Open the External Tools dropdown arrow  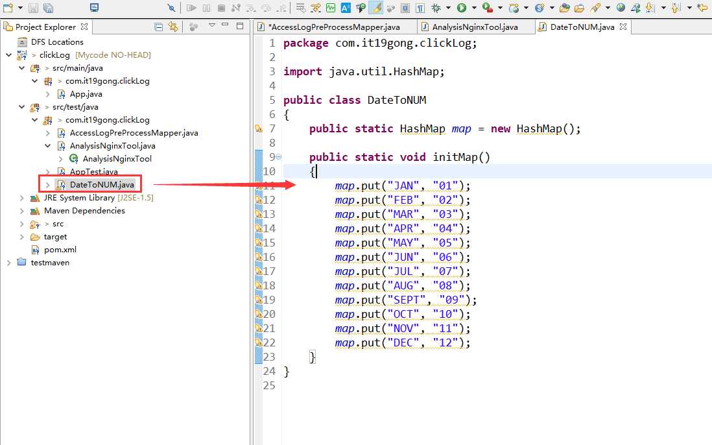click(500, 8)
